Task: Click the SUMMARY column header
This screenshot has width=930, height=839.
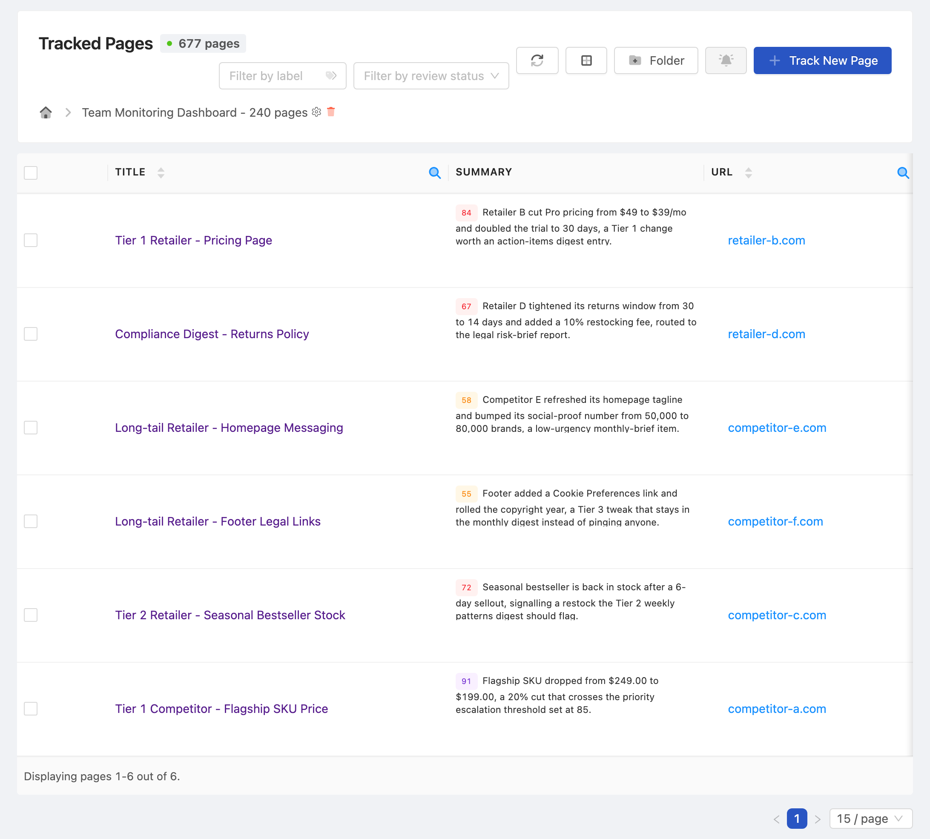Action: click(x=483, y=172)
